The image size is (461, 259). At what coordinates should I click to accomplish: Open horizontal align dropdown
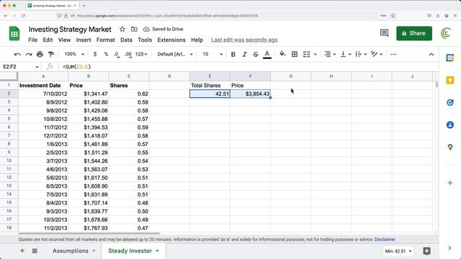click(x=330, y=55)
